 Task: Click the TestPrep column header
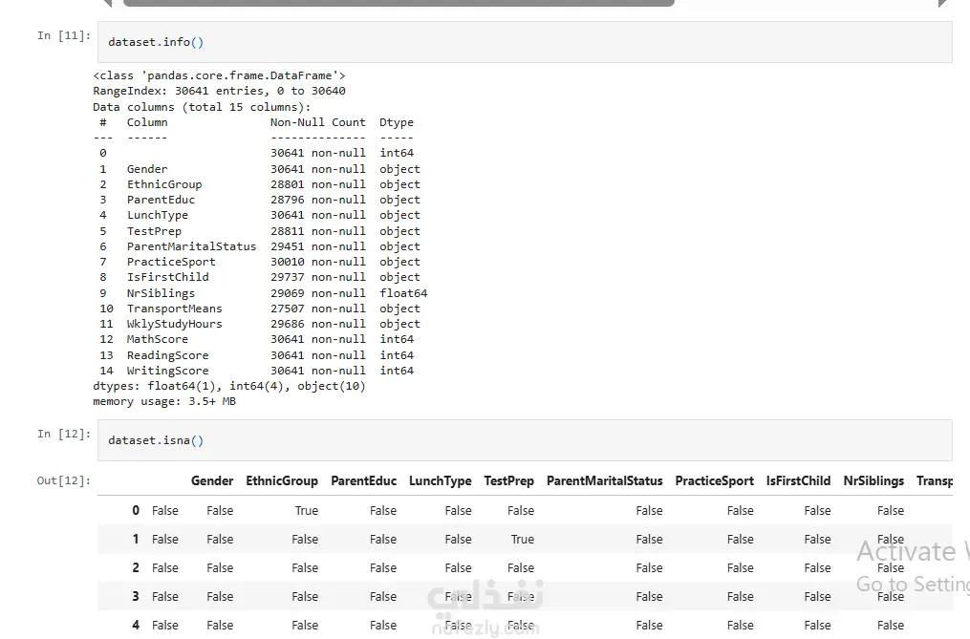click(508, 481)
